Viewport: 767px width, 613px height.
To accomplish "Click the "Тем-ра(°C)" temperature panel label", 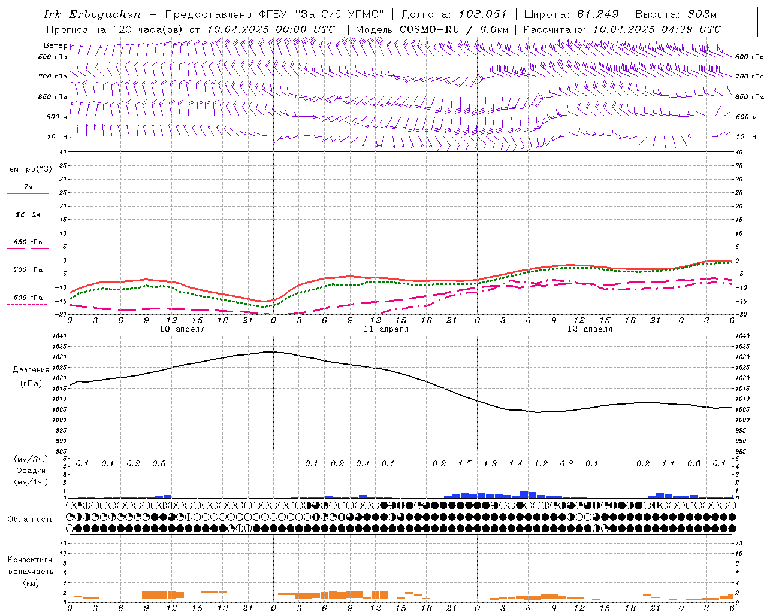I will click(28, 169).
